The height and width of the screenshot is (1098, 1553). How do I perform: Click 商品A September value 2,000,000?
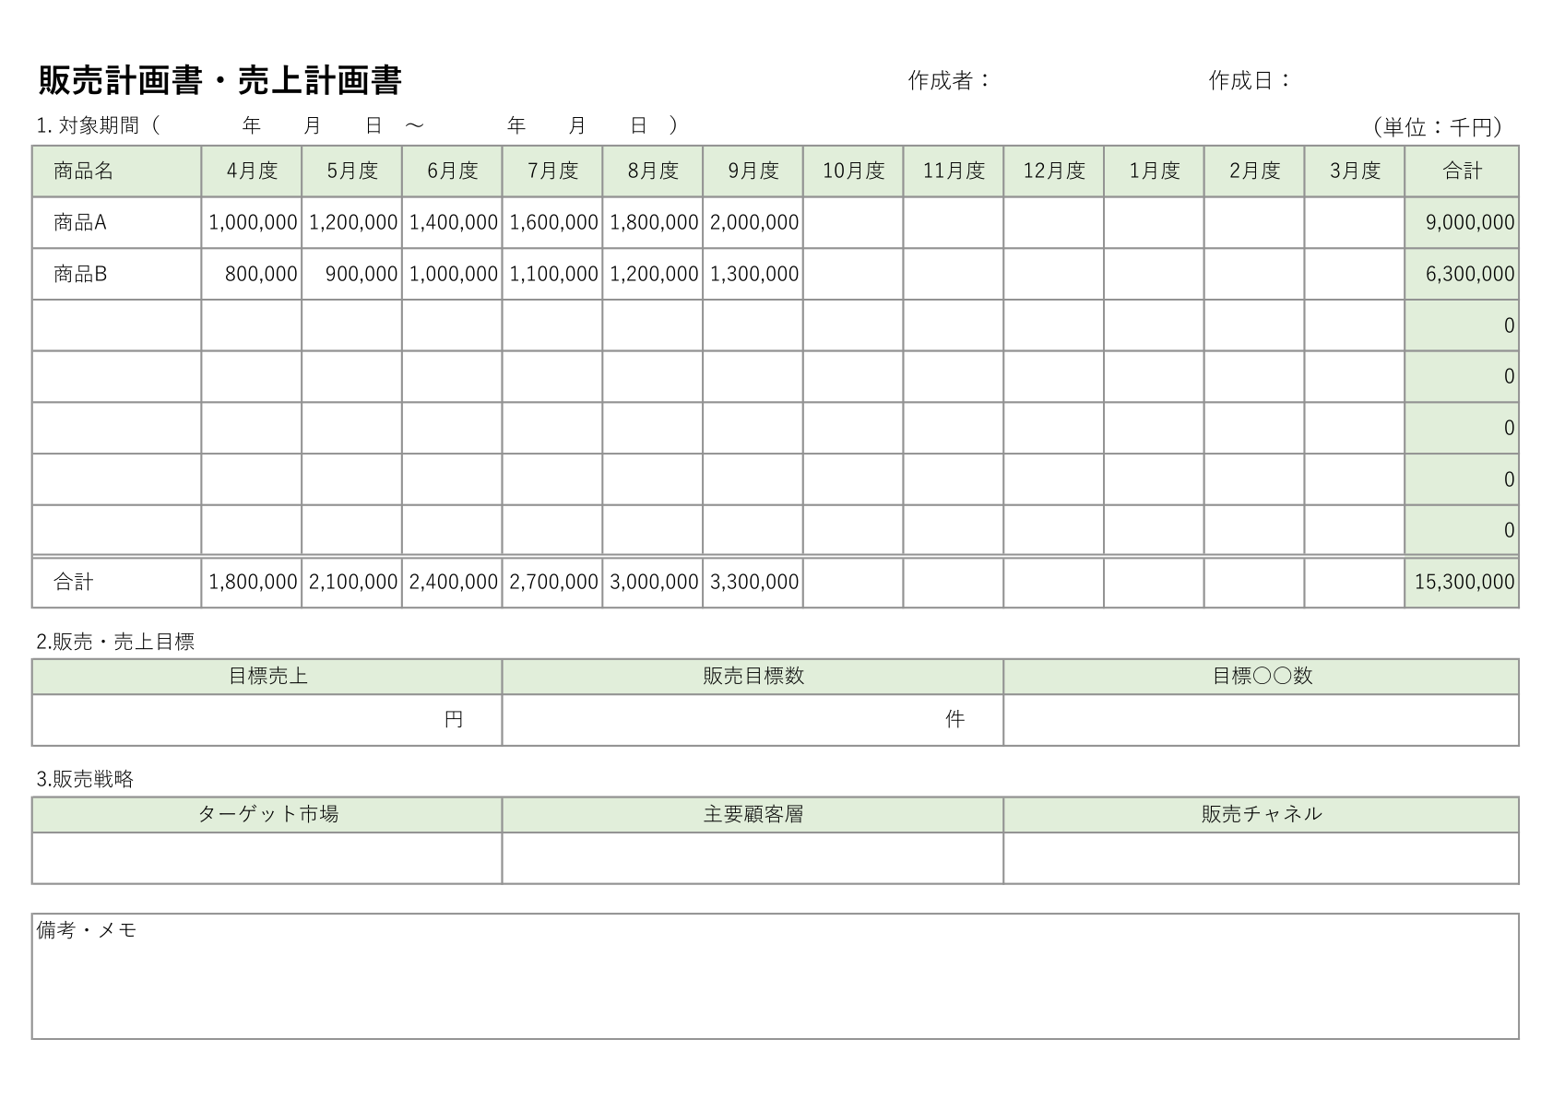click(x=754, y=223)
